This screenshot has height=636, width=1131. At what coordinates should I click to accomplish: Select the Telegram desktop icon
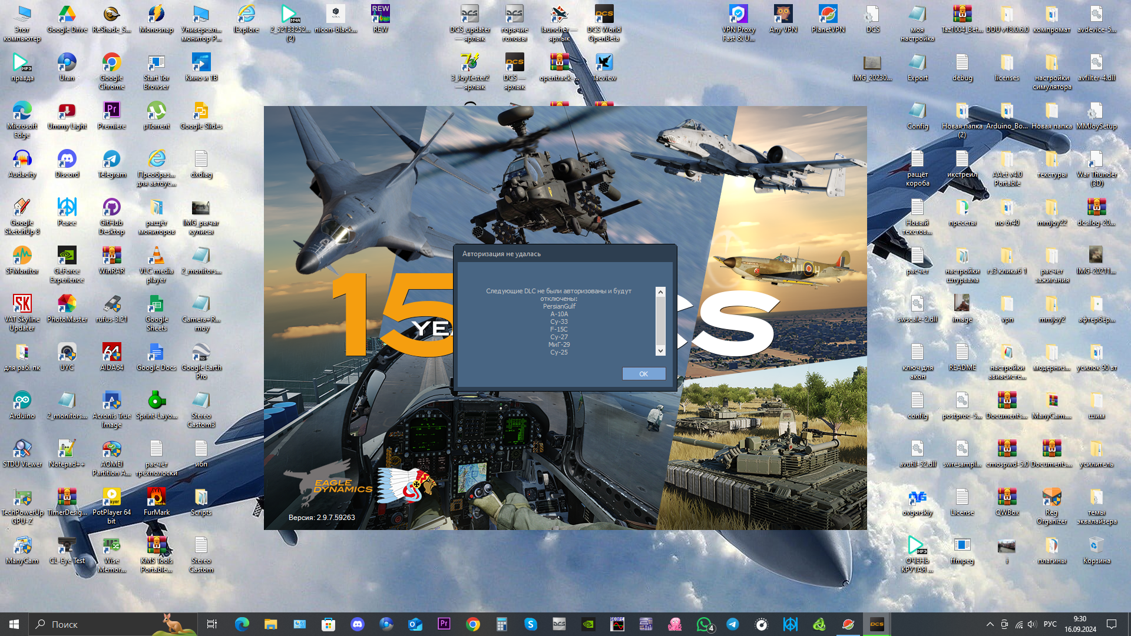112,164
